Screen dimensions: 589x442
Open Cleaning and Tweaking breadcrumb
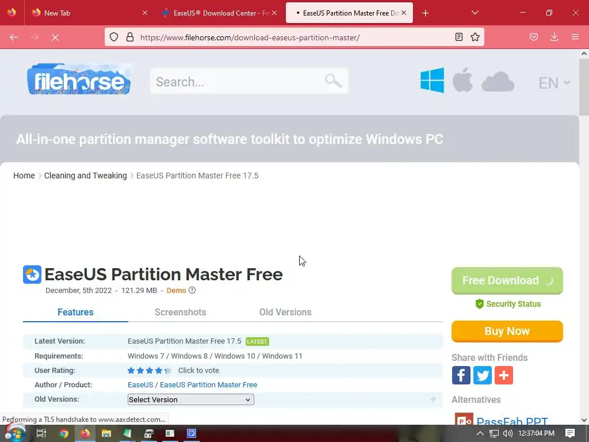tap(86, 176)
